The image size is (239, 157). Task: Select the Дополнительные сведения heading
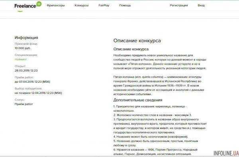pos(138,100)
